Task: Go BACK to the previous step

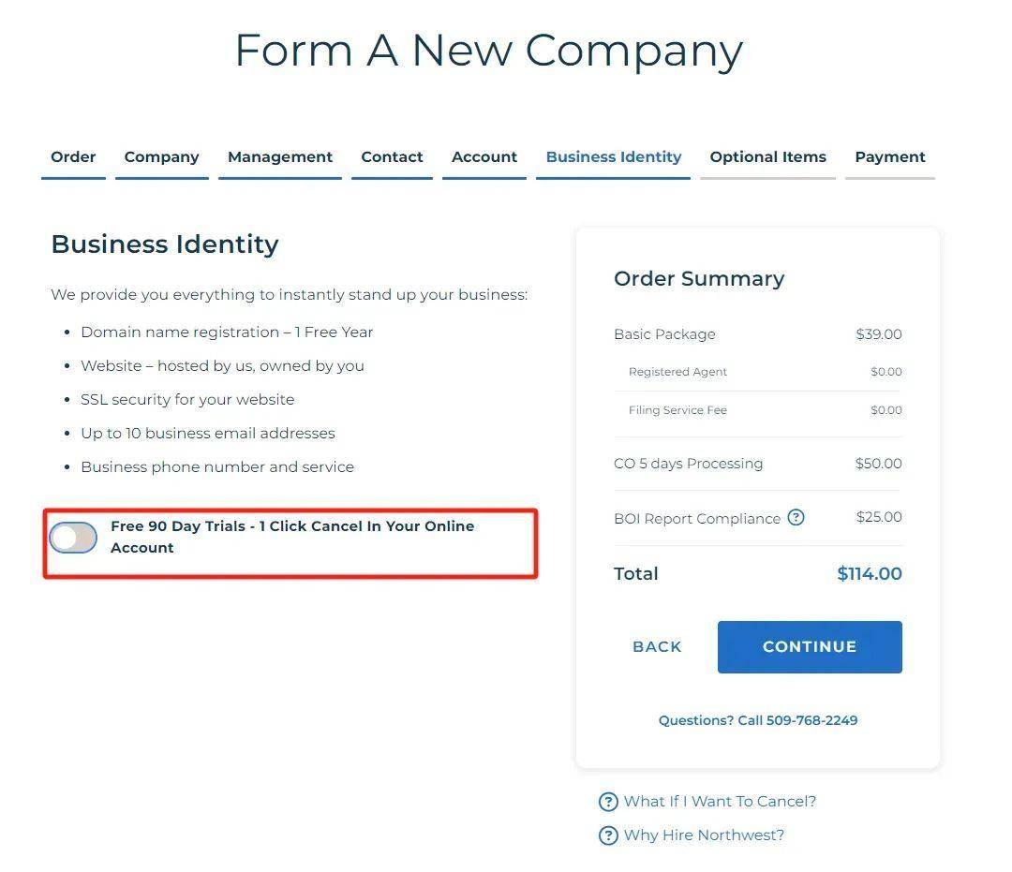Action: [657, 647]
